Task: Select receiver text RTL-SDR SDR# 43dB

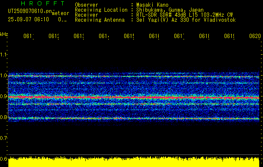Action: [162, 15]
